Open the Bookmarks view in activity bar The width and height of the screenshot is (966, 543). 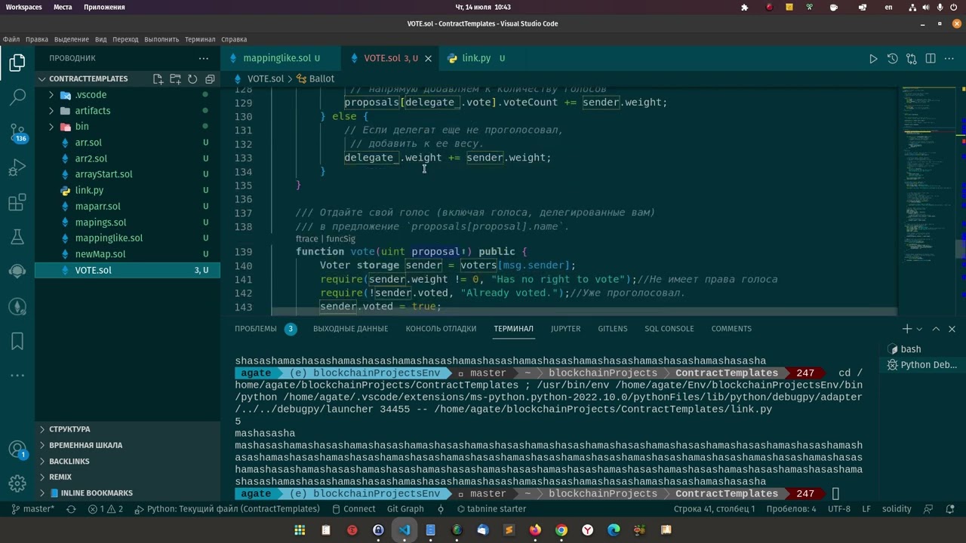click(17, 341)
